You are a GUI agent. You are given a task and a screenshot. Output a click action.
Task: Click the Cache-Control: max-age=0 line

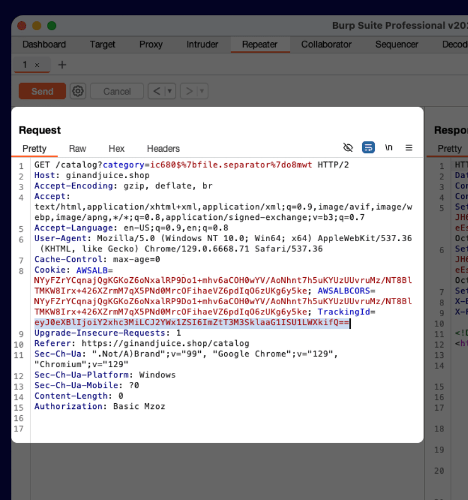click(97, 259)
